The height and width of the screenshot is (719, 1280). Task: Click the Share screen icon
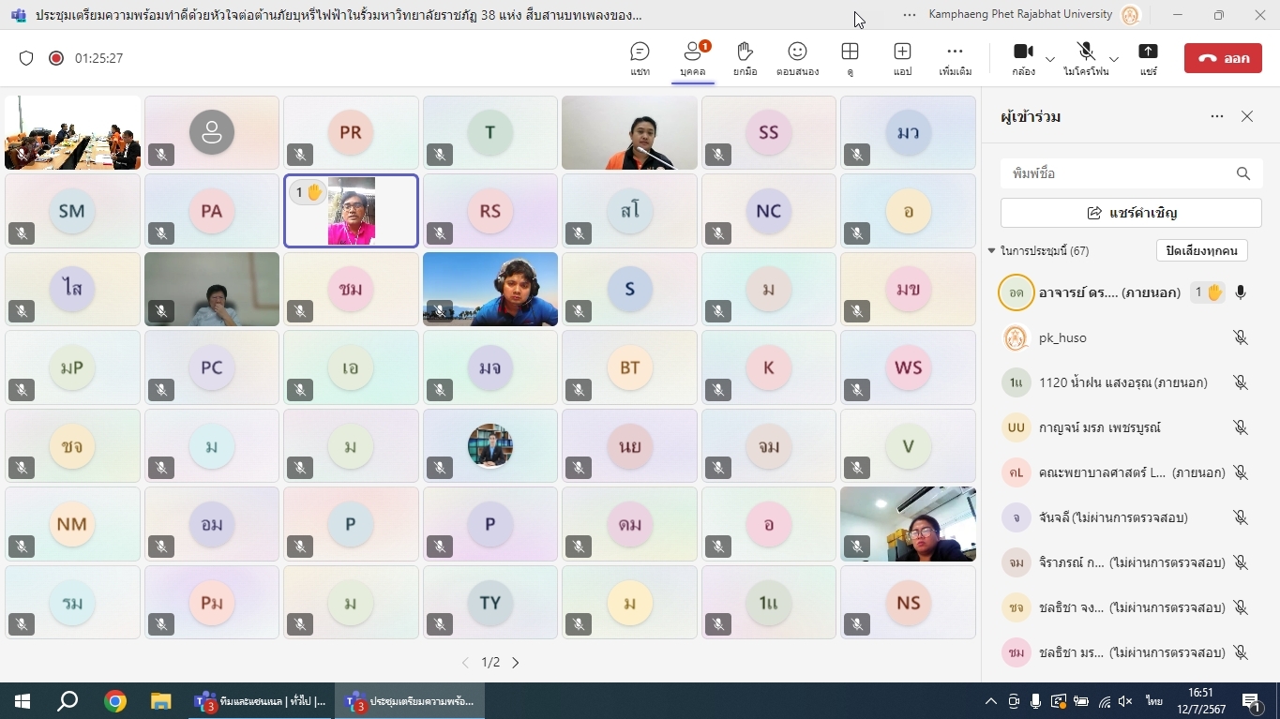point(1149,58)
